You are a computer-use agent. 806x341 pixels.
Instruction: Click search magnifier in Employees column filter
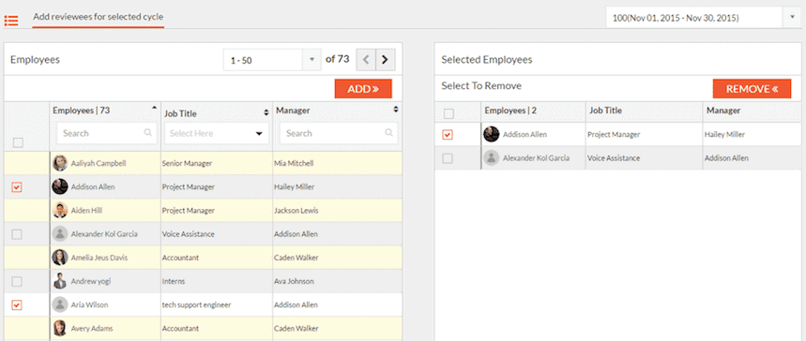(148, 132)
